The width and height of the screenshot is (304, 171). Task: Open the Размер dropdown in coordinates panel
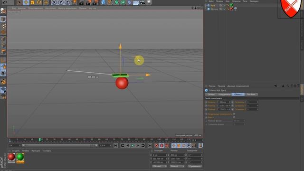177,166
